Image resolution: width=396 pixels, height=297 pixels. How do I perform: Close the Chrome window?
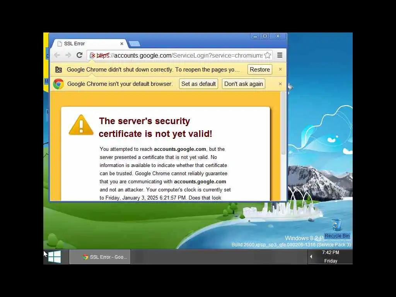278,36
